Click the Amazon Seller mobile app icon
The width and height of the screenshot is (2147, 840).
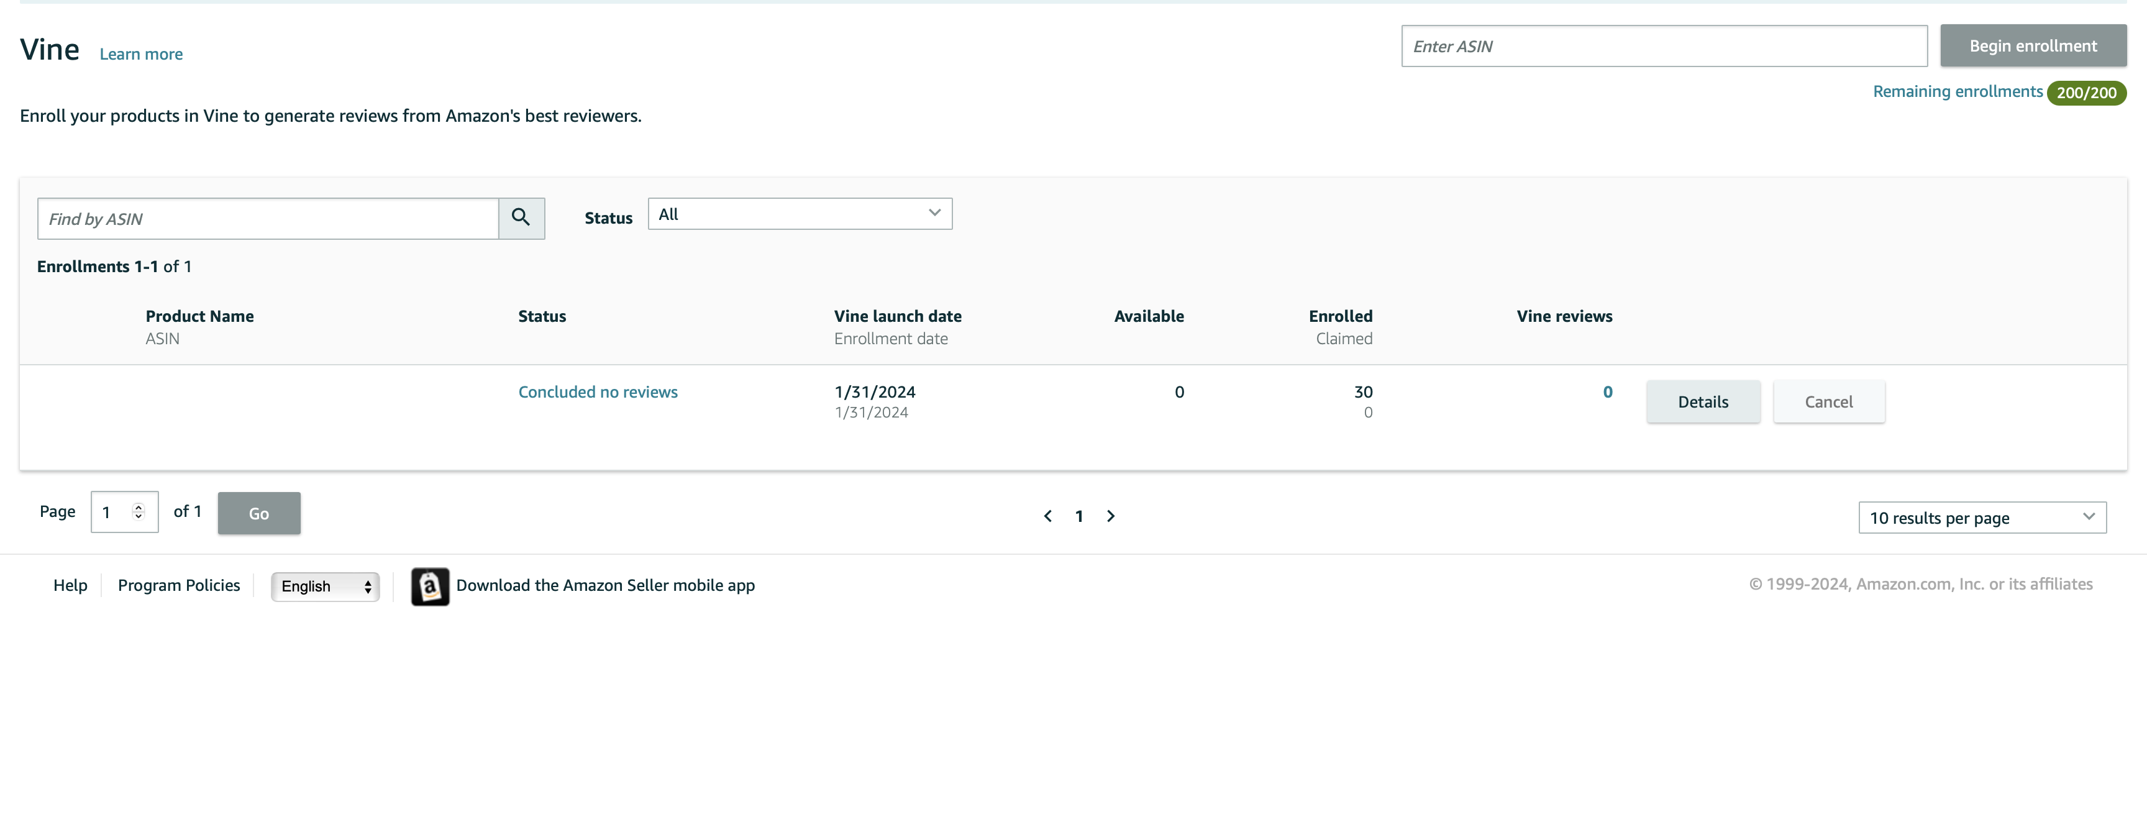[430, 587]
